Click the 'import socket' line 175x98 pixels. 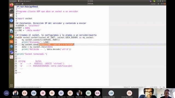[25, 19]
